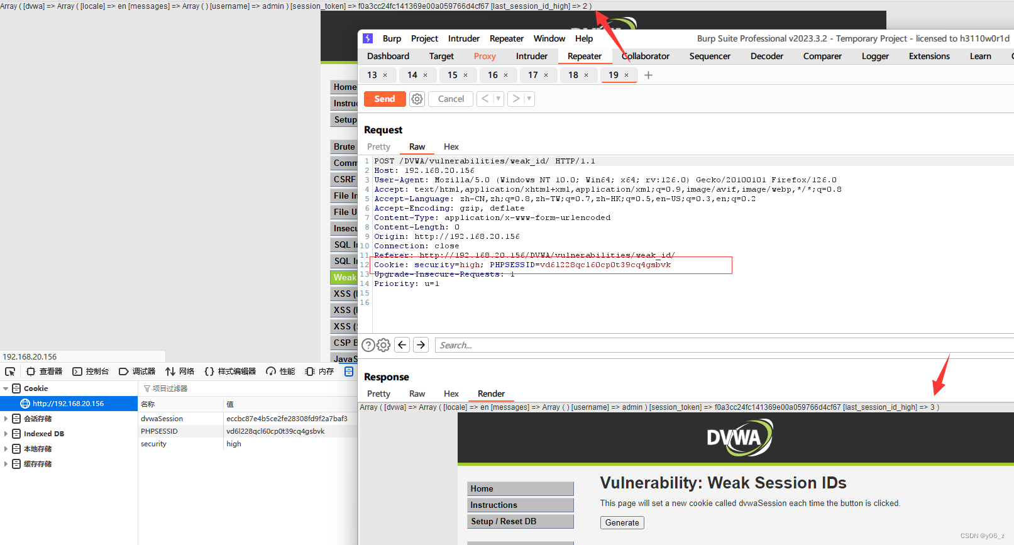Collapse the Cookie tree node
Image resolution: width=1014 pixels, height=545 pixels.
point(6,388)
